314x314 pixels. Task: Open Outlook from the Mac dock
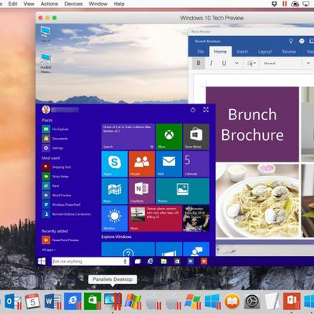point(13,301)
